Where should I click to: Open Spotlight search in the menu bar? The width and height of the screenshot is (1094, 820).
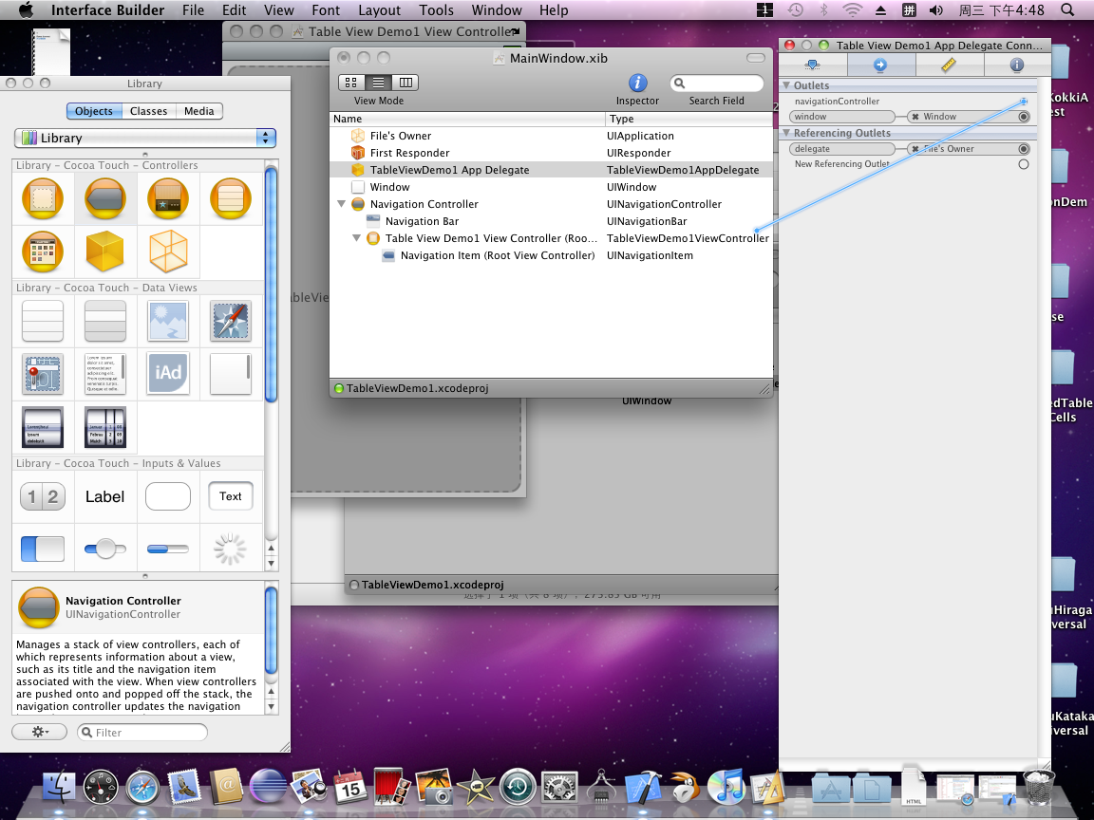click(x=1067, y=9)
